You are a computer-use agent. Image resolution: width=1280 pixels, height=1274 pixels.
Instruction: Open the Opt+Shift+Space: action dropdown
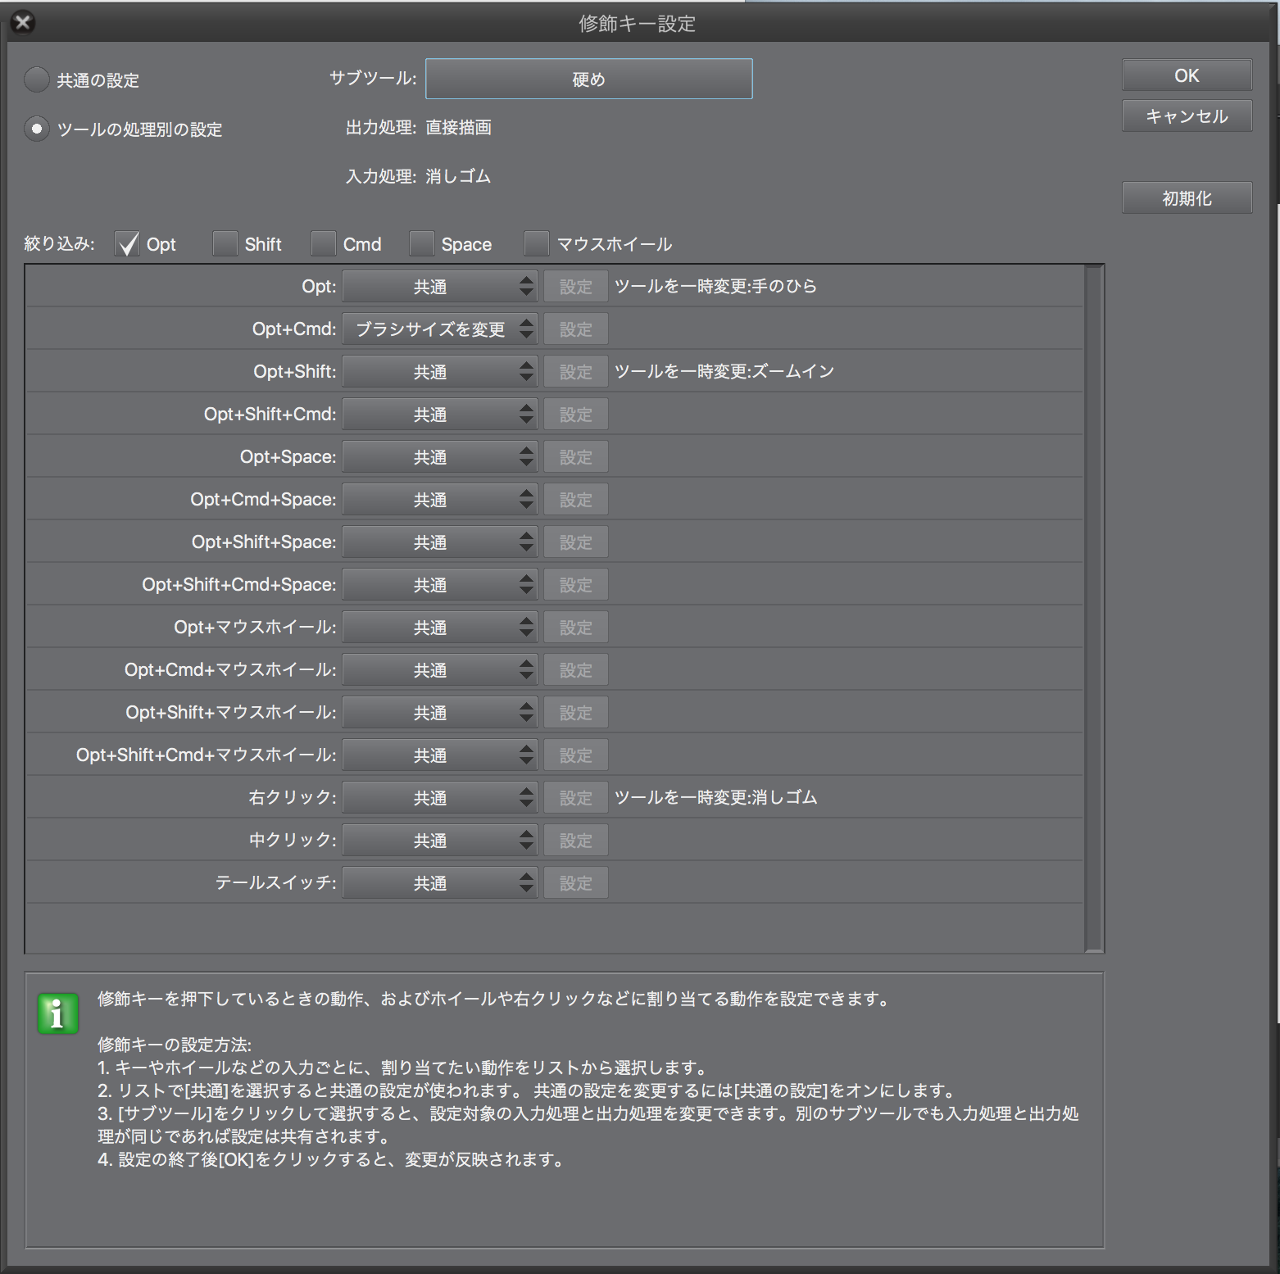tap(440, 542)
